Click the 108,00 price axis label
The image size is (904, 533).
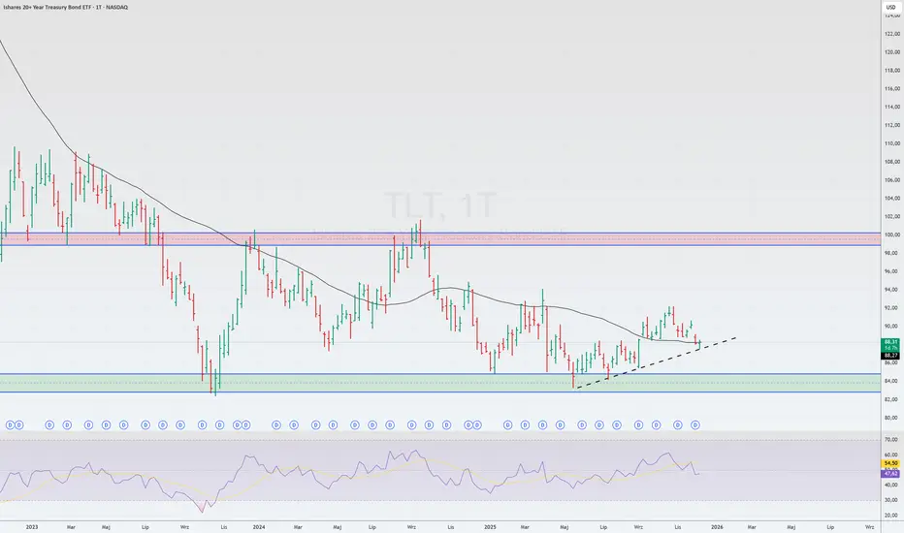point(892,162)
